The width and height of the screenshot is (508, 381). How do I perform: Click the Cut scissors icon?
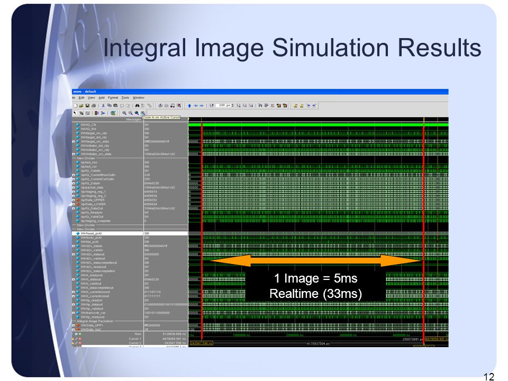pos(103,106)
